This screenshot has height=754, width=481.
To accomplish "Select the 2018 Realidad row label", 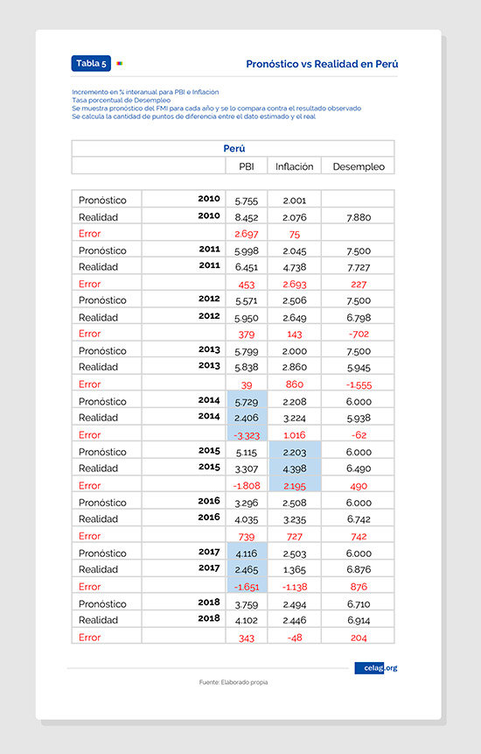I will tap(99, 620).
